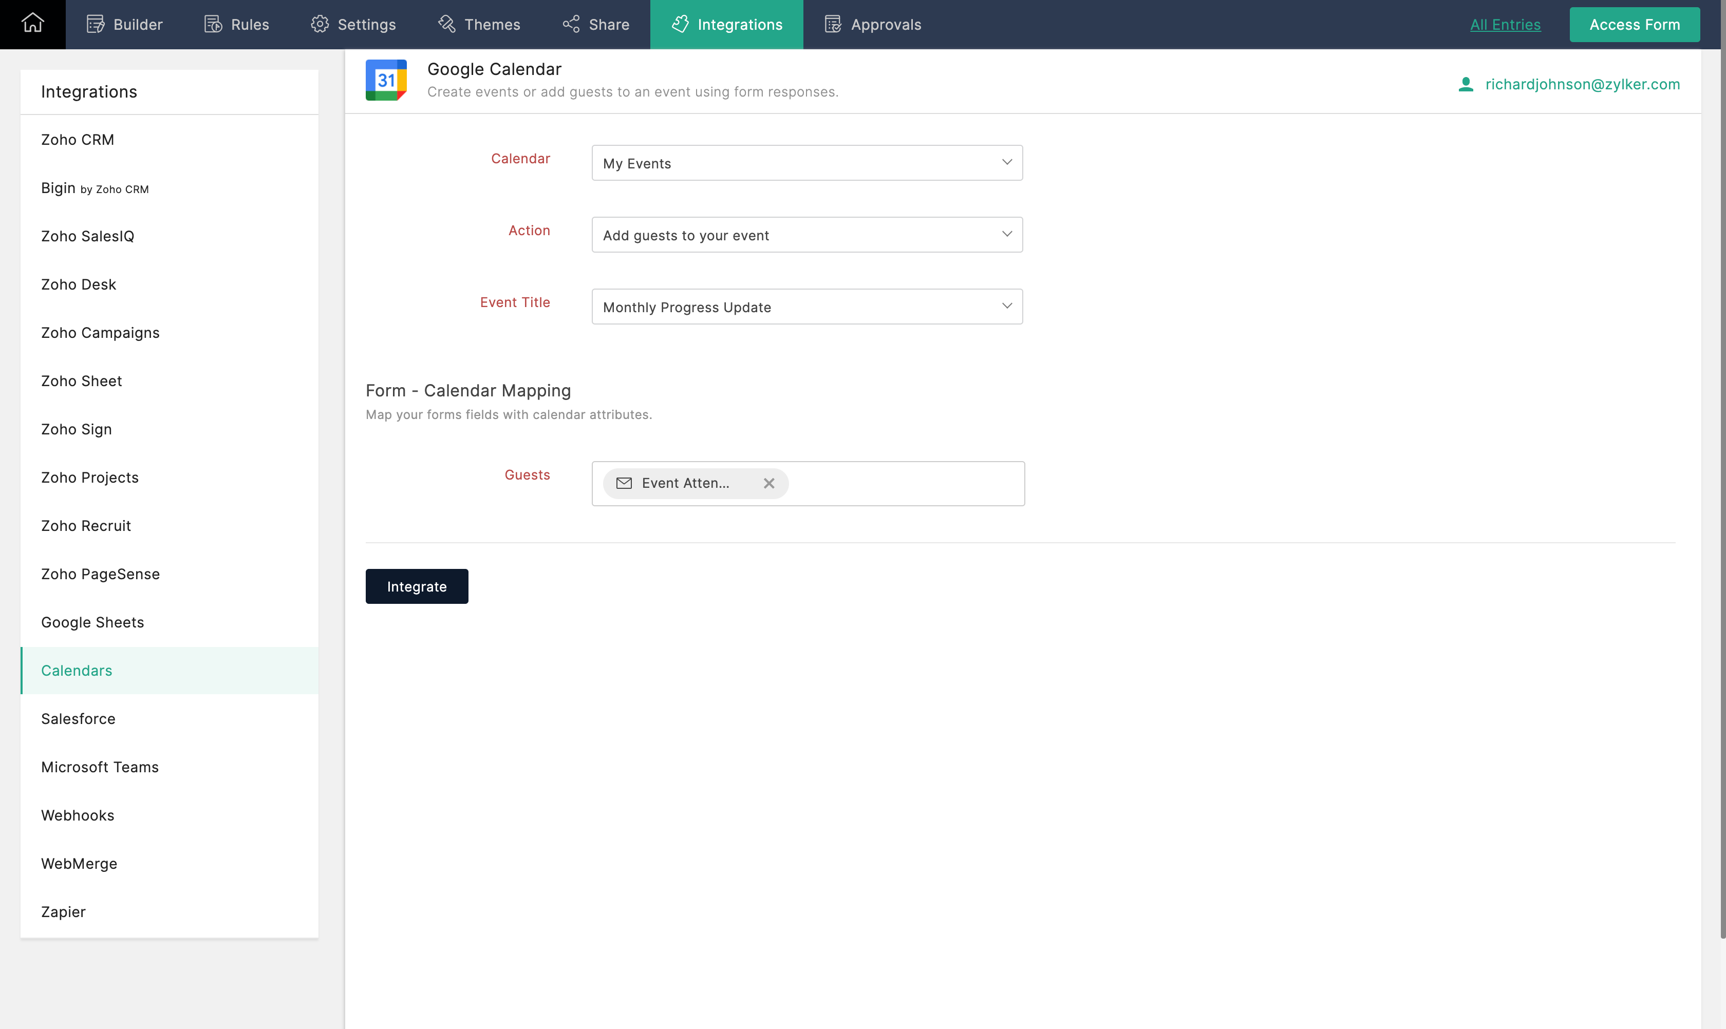Click the Zapier integration icon

coord(63,911)
